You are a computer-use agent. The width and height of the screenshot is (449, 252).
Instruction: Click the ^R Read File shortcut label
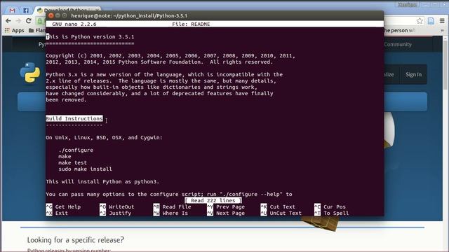172,207
